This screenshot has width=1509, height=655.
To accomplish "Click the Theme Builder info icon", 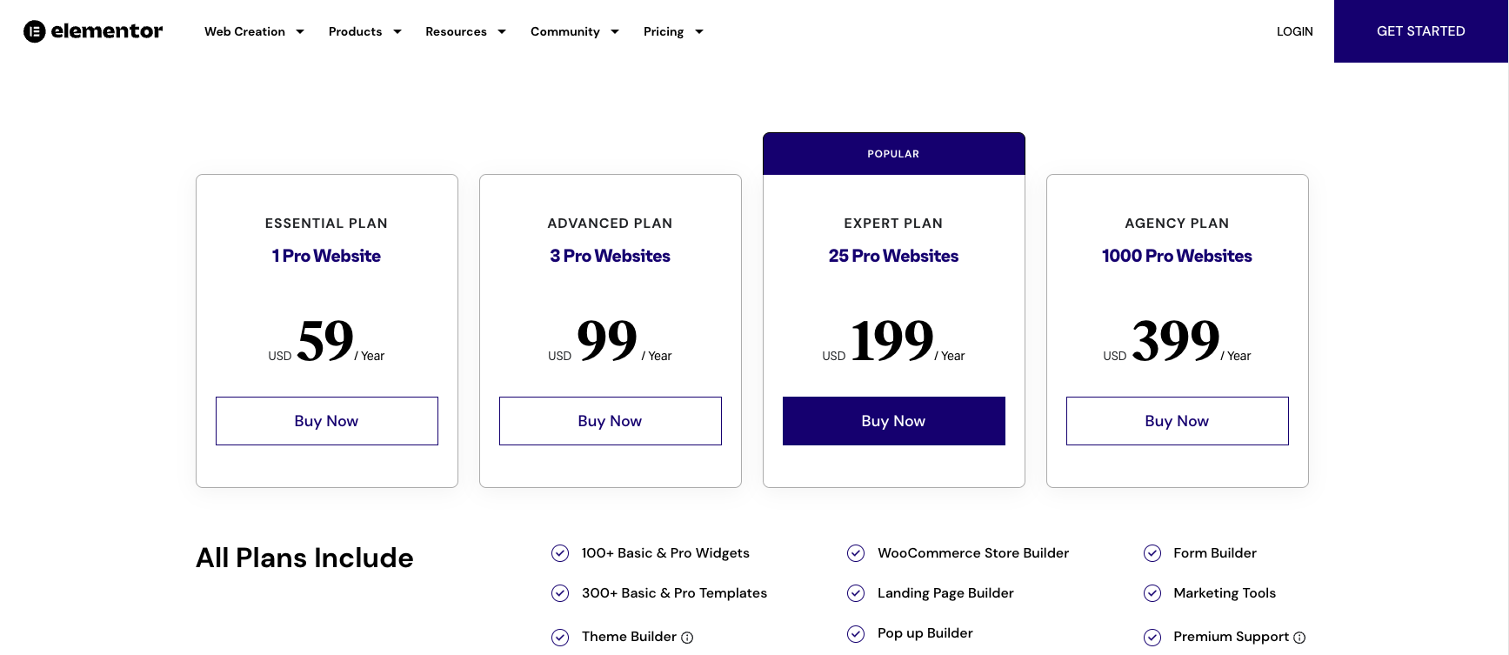I will point(687,638).
